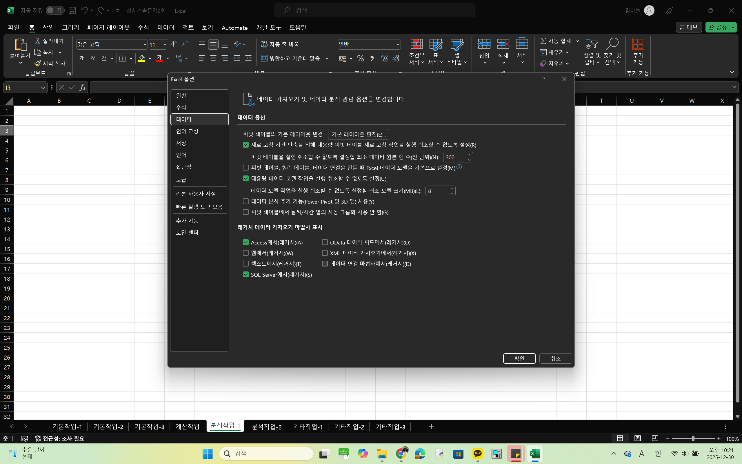Select 고급 category in Excel 옵션
The image size is (742, 464).
pos(199,180)
